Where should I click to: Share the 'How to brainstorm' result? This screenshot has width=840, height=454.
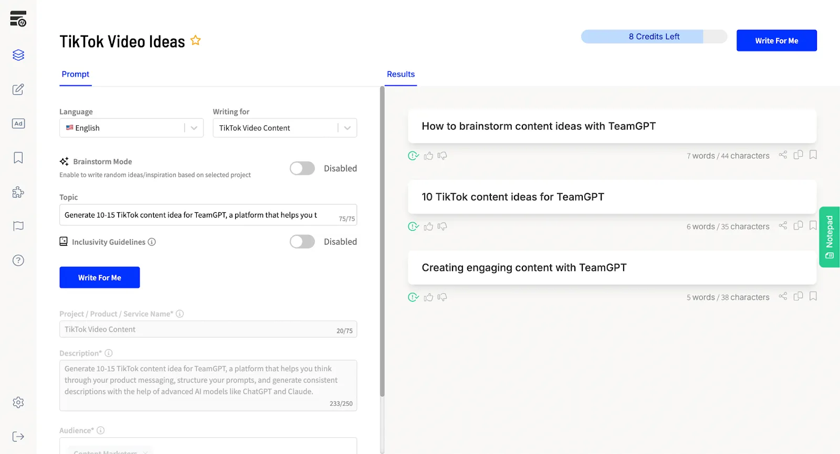click(x=783, y=155)
